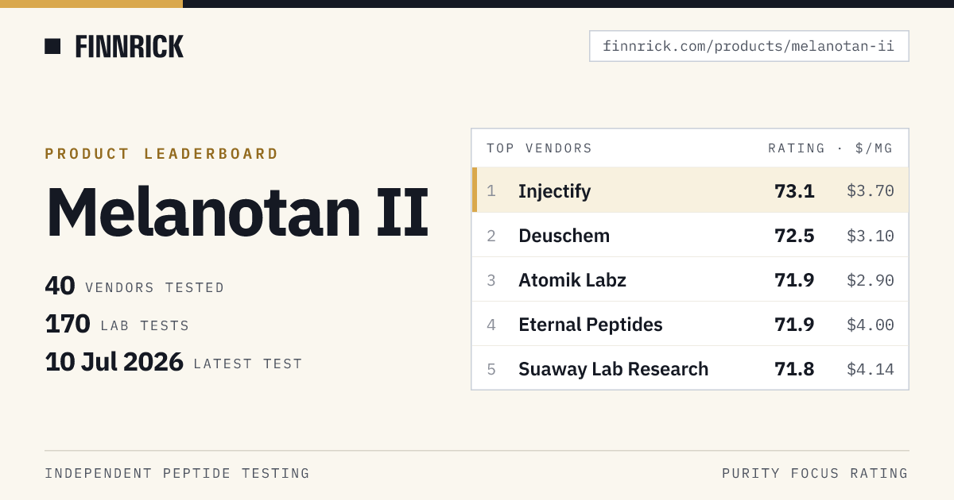Click rank number 2 beside Deuschem

[491, 236]
